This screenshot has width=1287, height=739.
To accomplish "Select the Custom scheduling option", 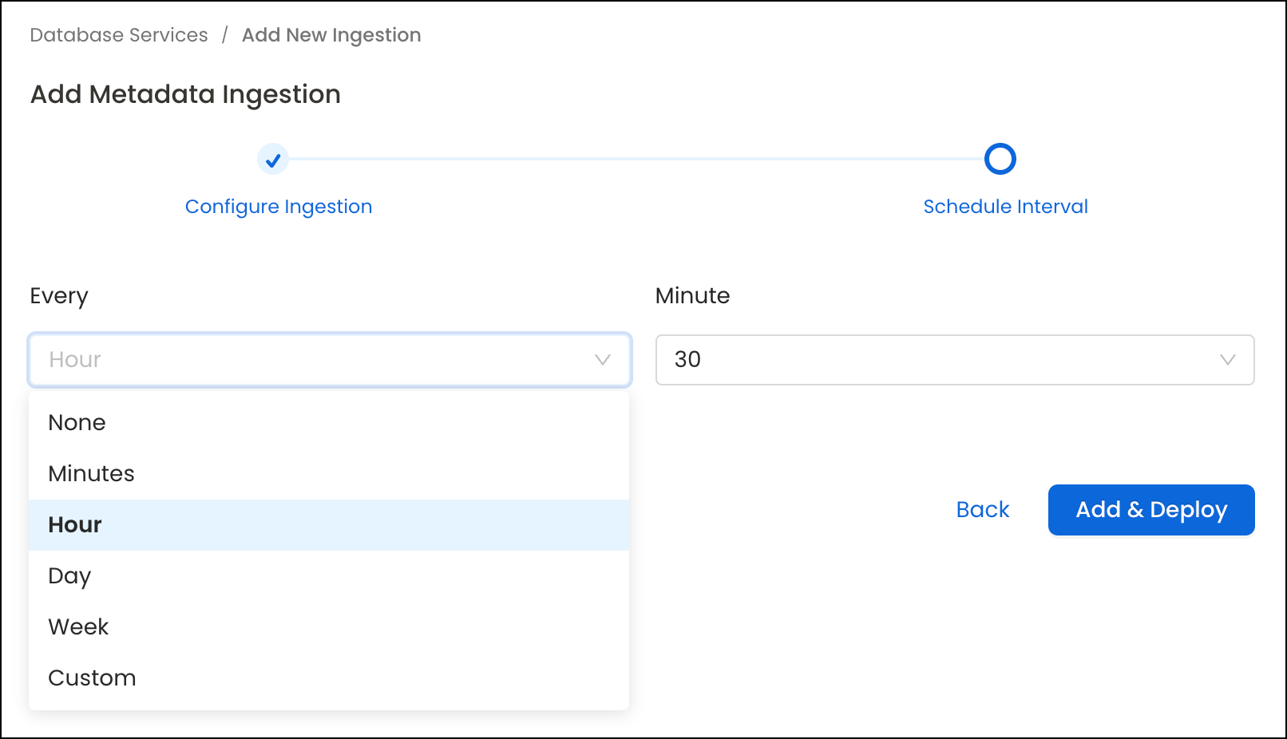I will coord(92,678).
